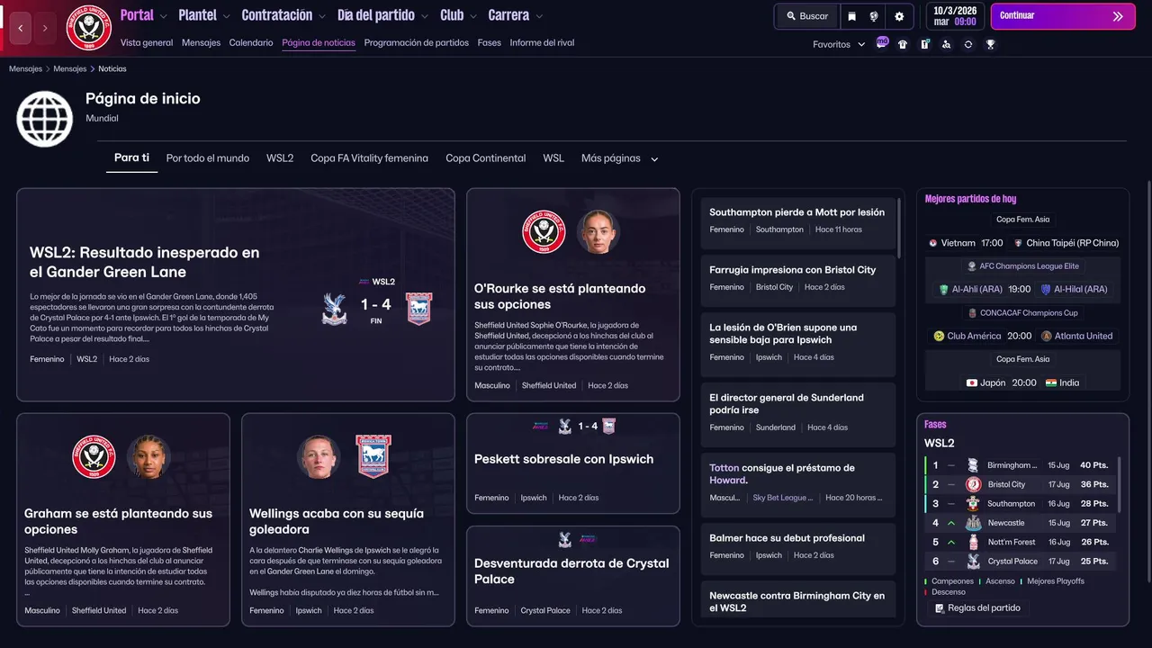
Task: Open settings gear icon in top bar
Action: [899, 16]
